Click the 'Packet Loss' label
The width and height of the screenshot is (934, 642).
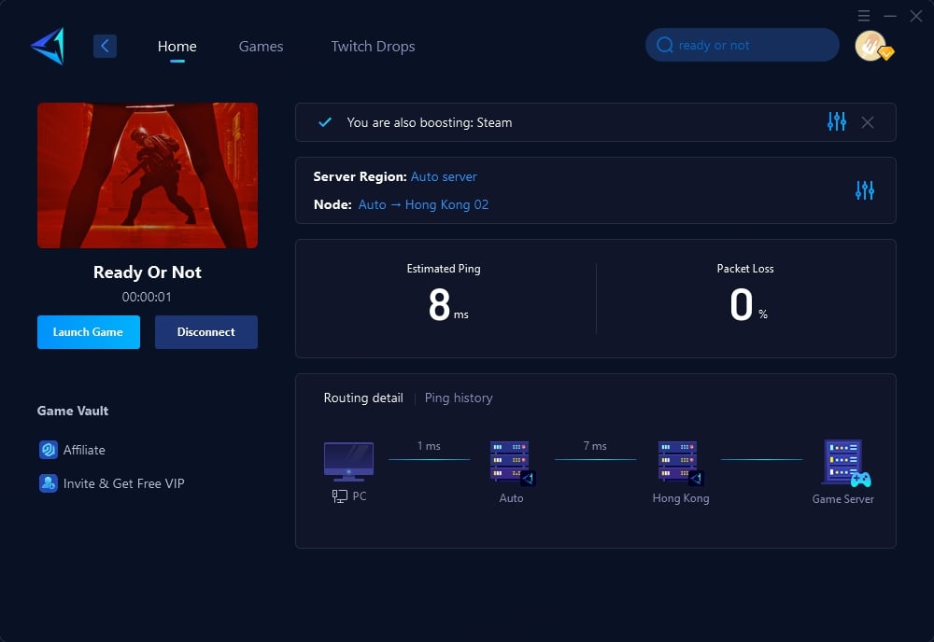point(745,269)
